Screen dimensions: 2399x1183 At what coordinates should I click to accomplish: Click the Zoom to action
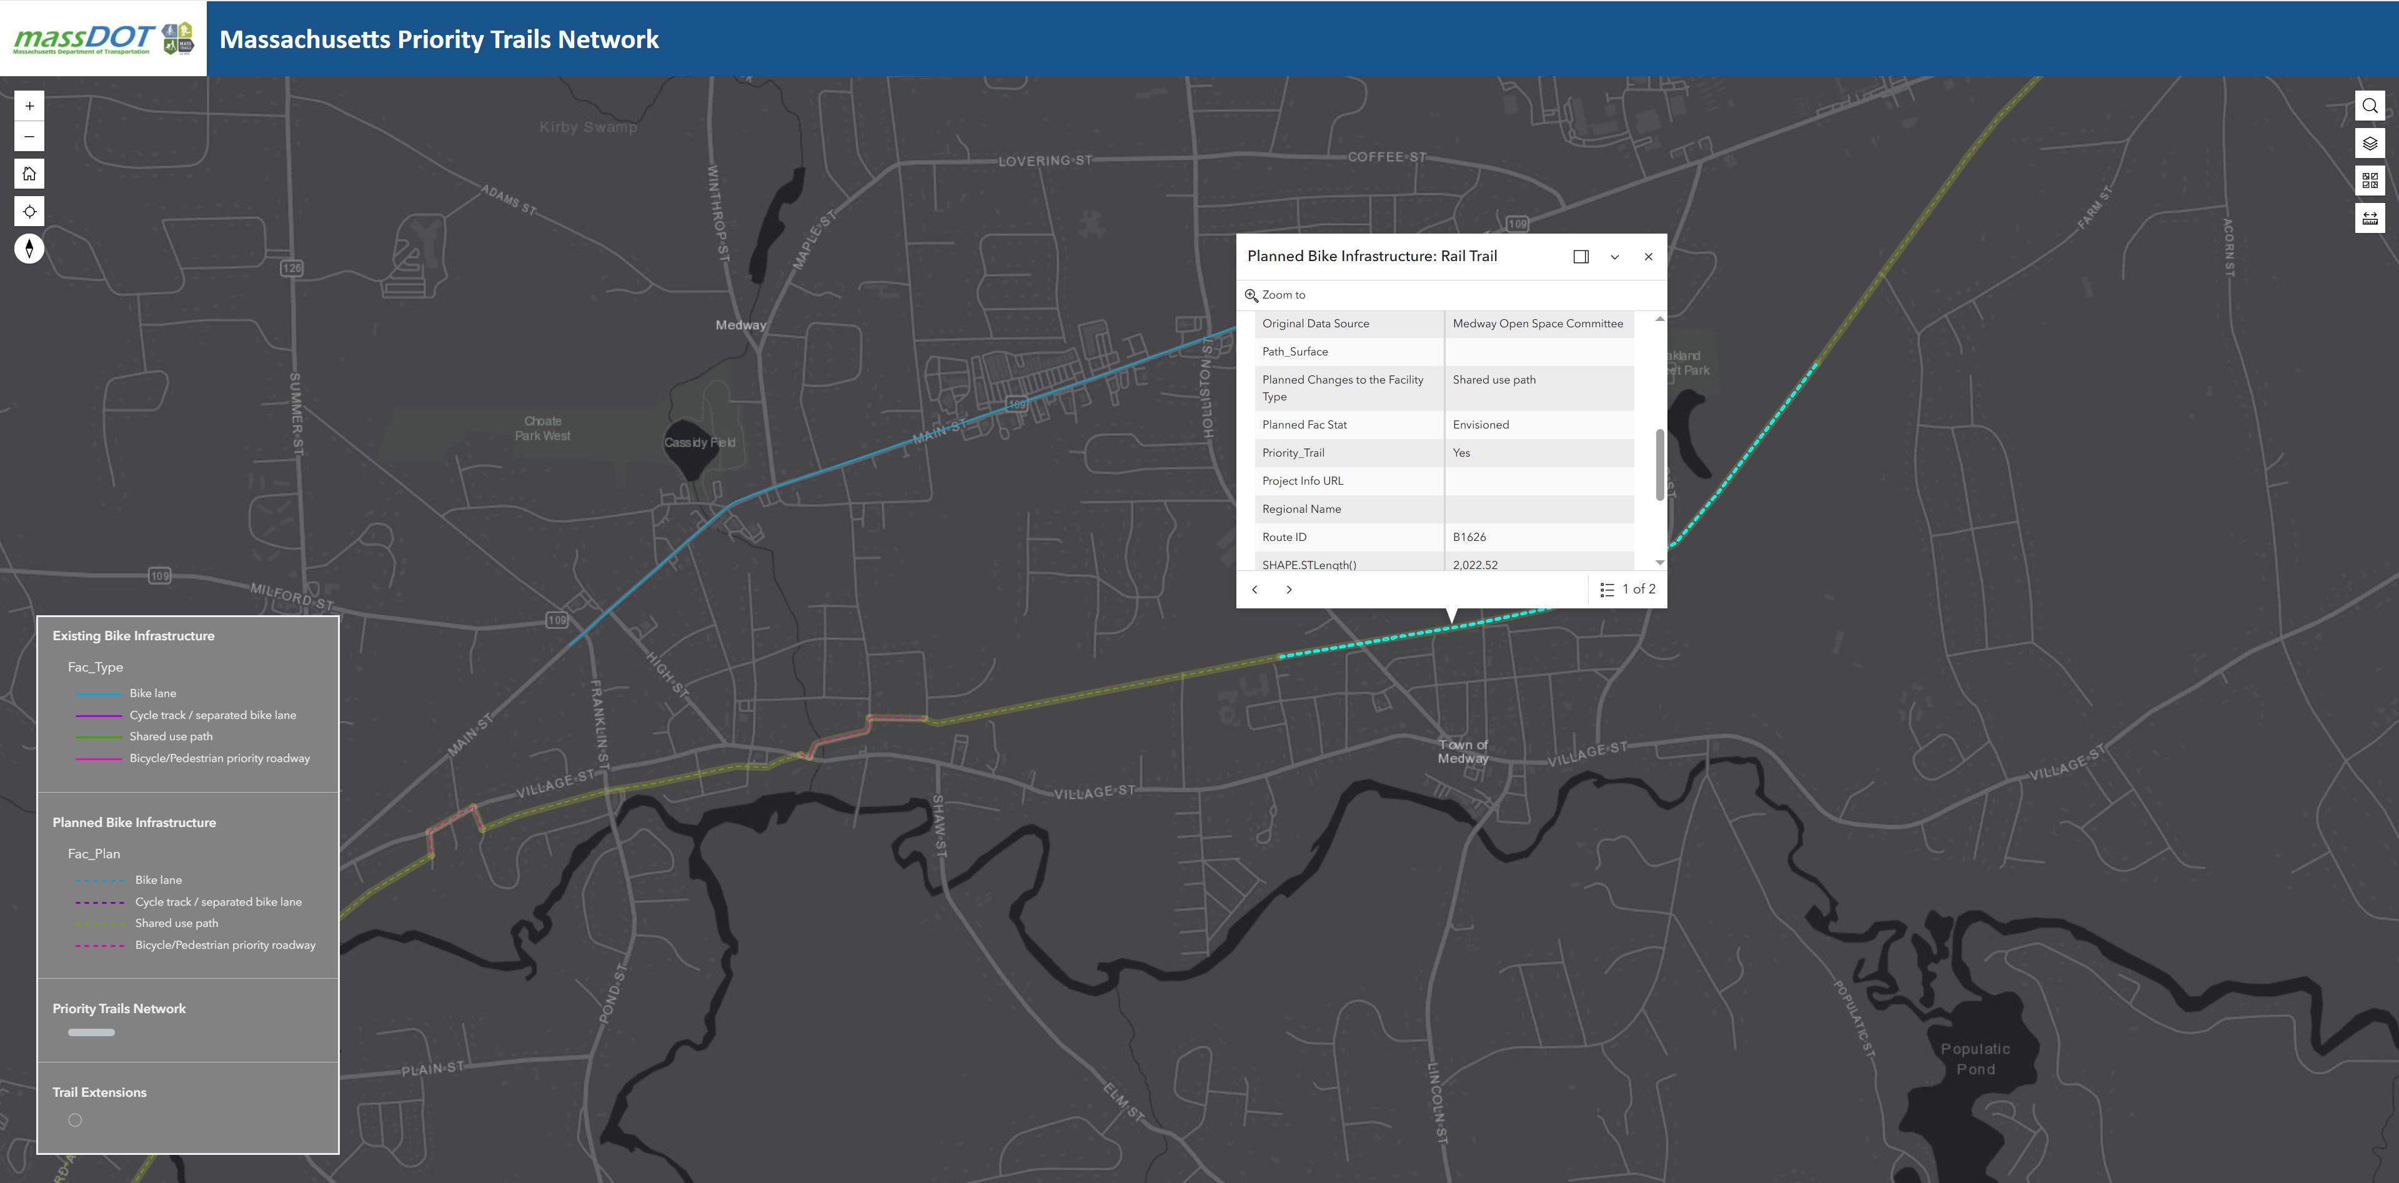pos(1276,295)
